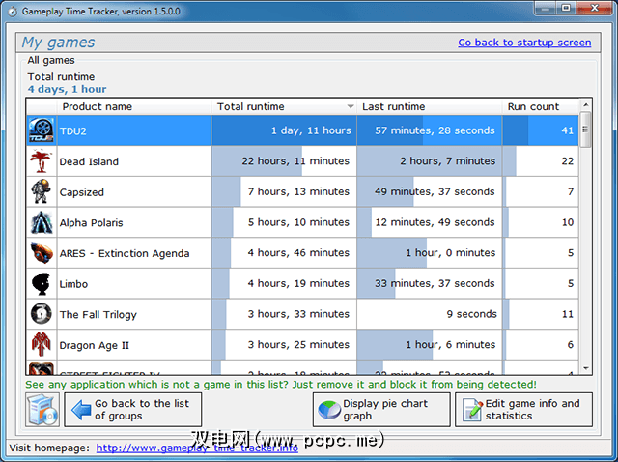The image size is (618, 462).
Task: Sort by Product name column header
Action: coord(134,106)
